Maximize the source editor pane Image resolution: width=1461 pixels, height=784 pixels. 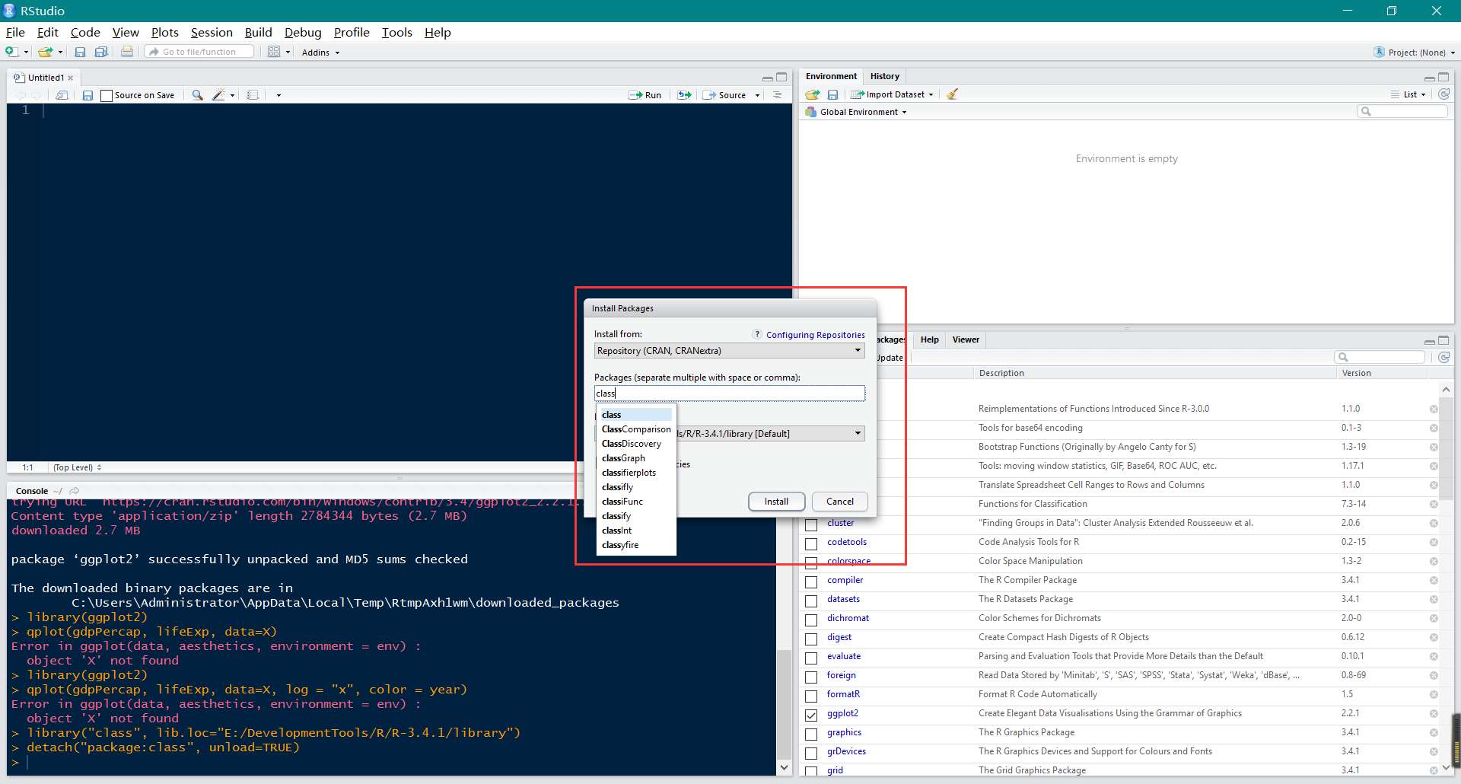click(x=781, y=78)
